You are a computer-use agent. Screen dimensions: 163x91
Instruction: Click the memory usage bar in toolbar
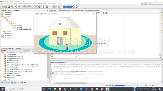pyautogui.click(x=67, y=7)
